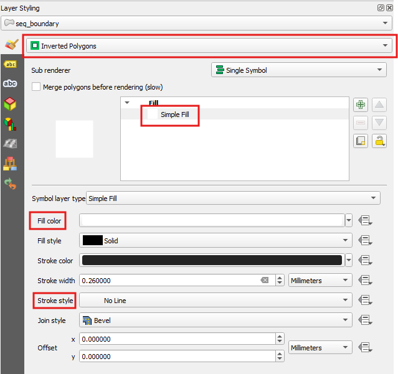Open the Inverted Polygons renderer dropdown
398x374 pixels.
[x=209, y=45]
